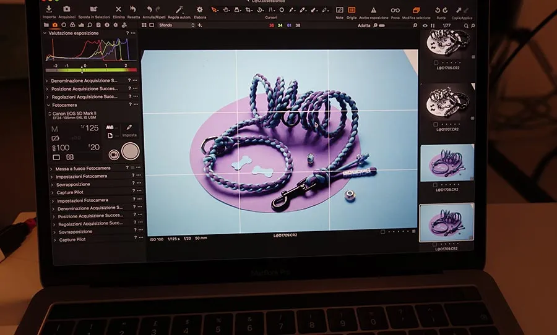The height and width of the screenshot is (335, 557).
Task: Switch to the camera capture tool tab
Action: pos(54,25)
